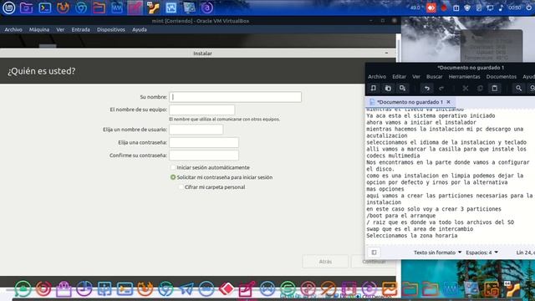Open the software store bag icon in dock
Image resolution: width=535 pixels, height=301 pixels.
click(64, 288)
